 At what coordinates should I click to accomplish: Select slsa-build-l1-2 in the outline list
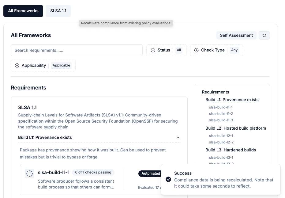pos(221,114)
